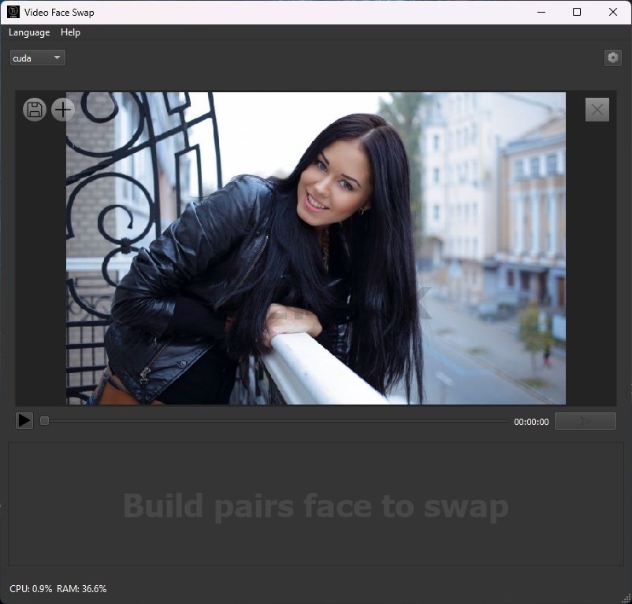Viewport: 632px width, 604px height.
Task: Open settings with the gear icon
Action: (x=612, y=58)
